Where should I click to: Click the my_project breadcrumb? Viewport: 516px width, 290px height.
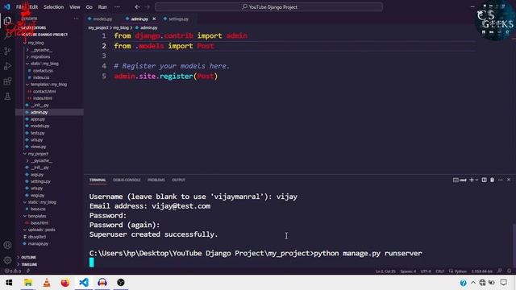(x=98, y=28)
